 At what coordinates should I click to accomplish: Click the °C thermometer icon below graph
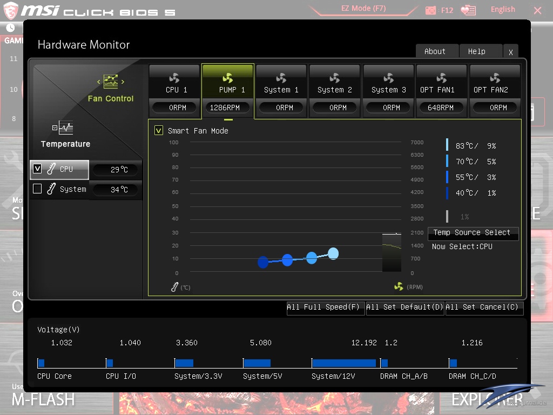click(174, 287)
